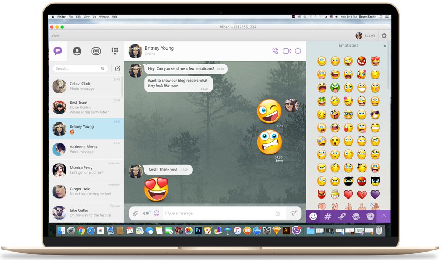This screenshot has width=442, height=260.
Task: Open the conversation info icon
Action: (298, 51)
